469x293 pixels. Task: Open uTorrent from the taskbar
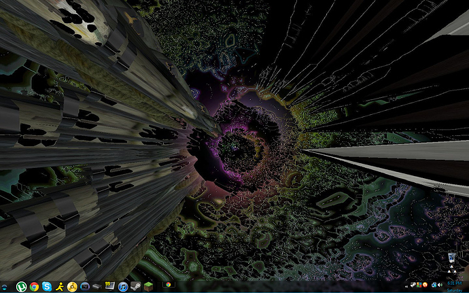22,287
